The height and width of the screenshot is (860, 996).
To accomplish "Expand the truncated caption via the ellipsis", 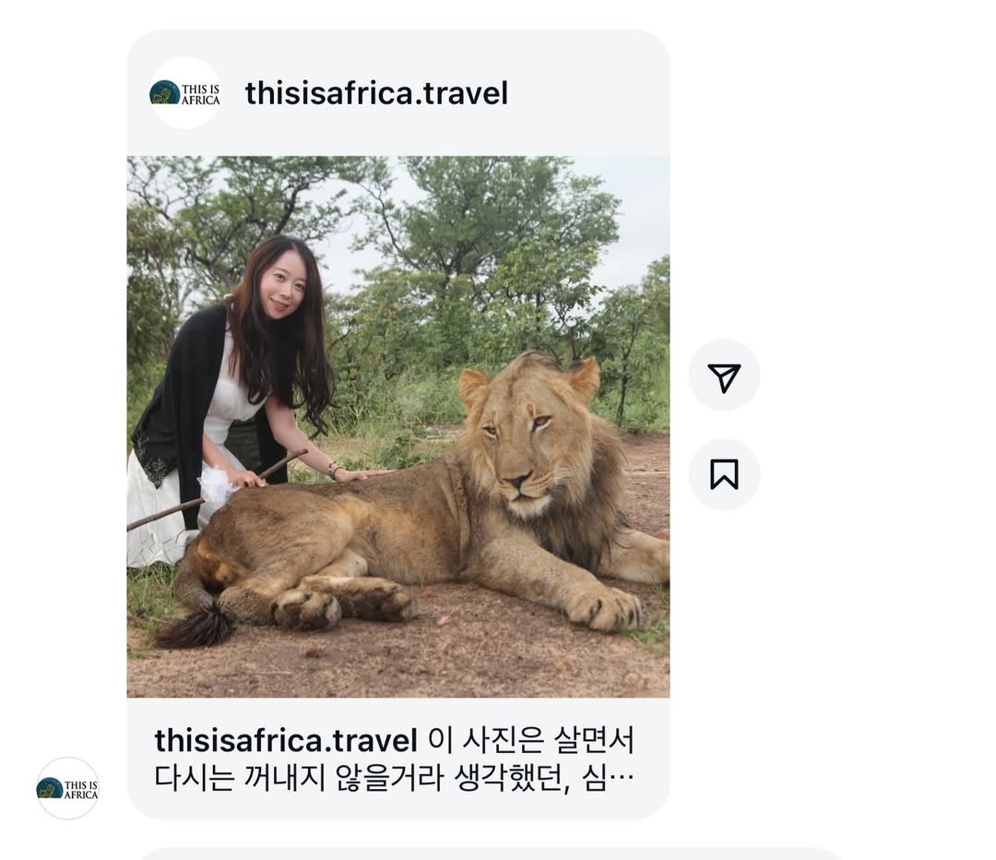I will coord(622,778).
